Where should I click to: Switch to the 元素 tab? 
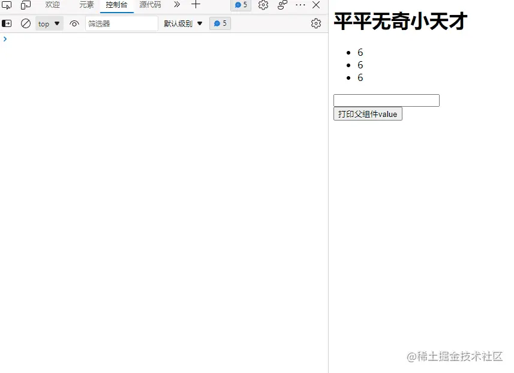coord(86,5)
